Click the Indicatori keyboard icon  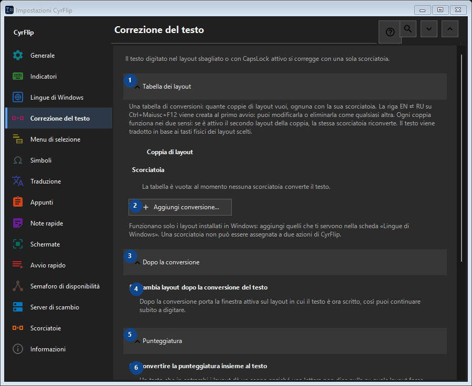click(x=18, y=77)
